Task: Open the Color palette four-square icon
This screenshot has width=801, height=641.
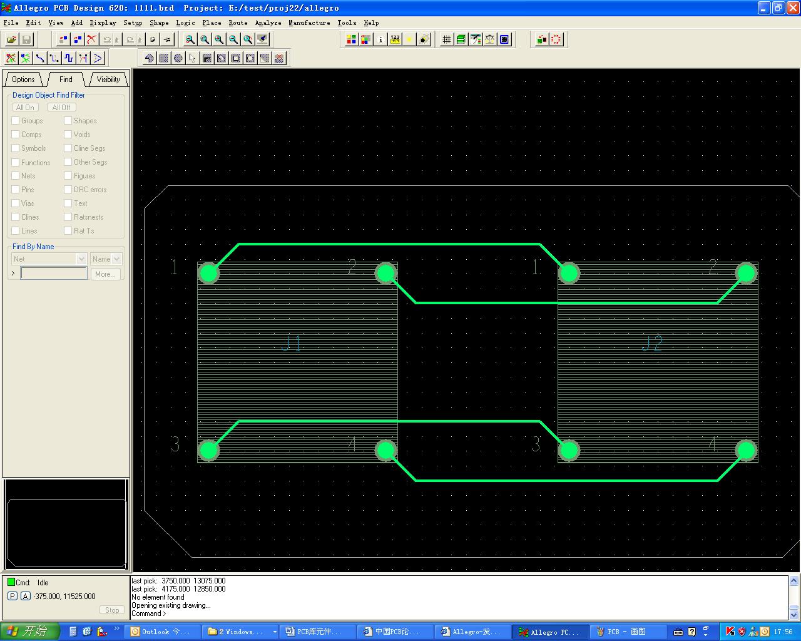Action: click(x=352, y=39)
